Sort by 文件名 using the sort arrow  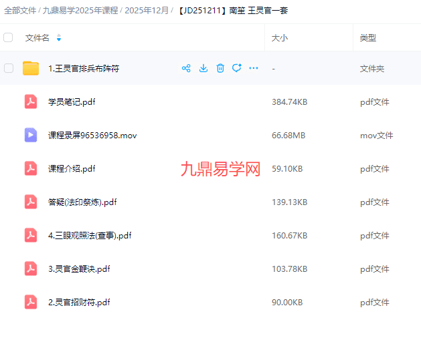(x=59, y=38)
